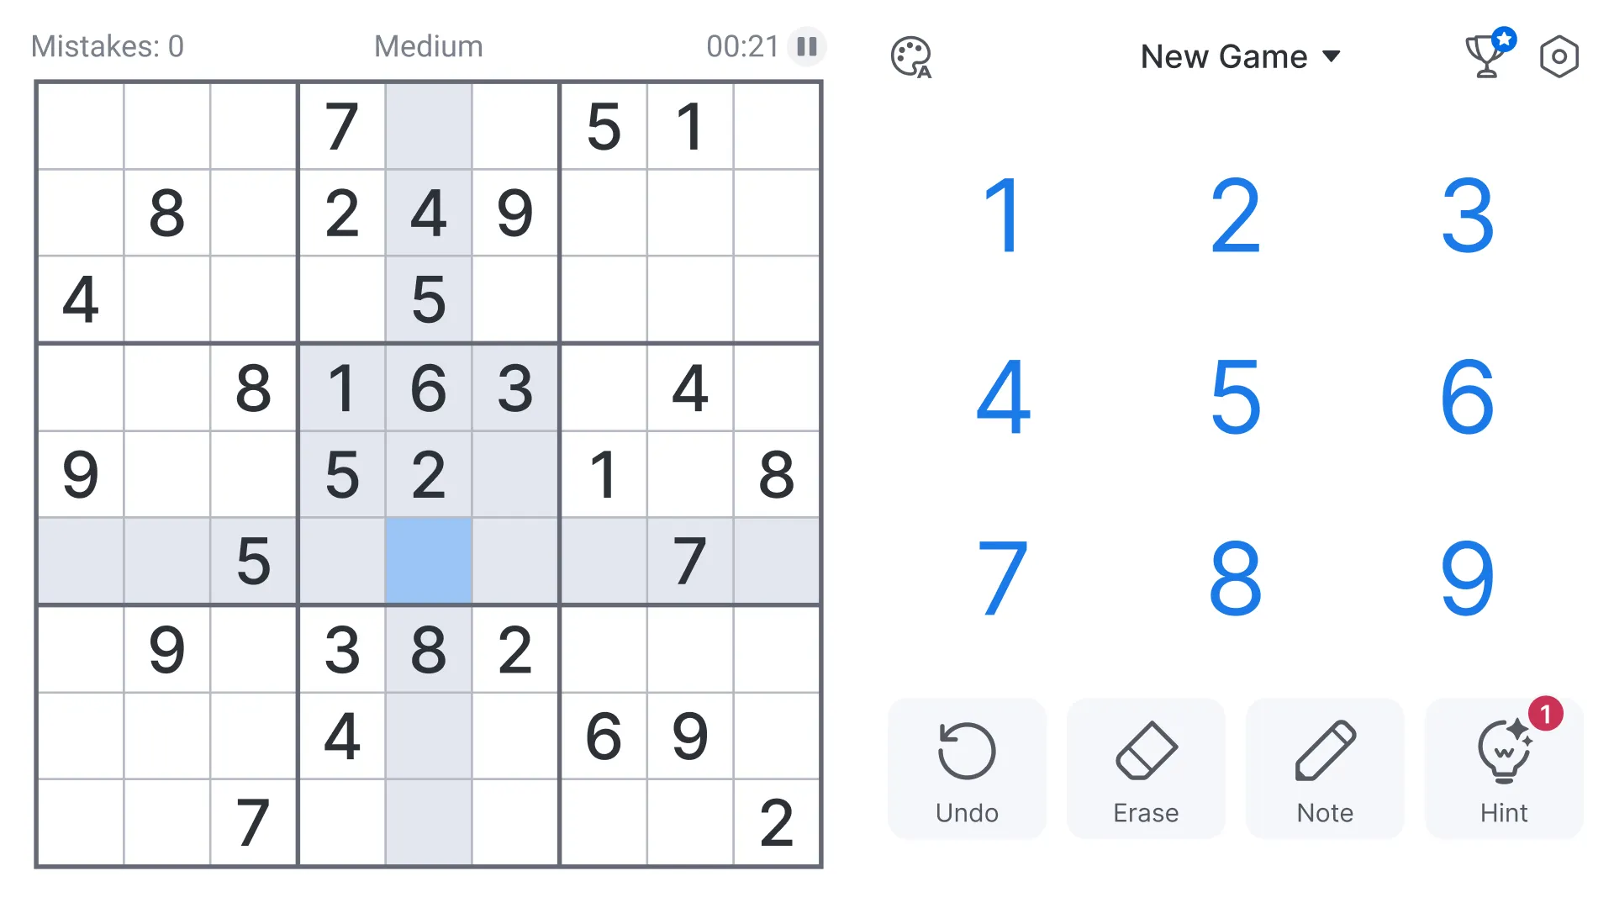1614x908 pixels.
Task: Click the color palette theme icon
Action: [x=910, y=56]
